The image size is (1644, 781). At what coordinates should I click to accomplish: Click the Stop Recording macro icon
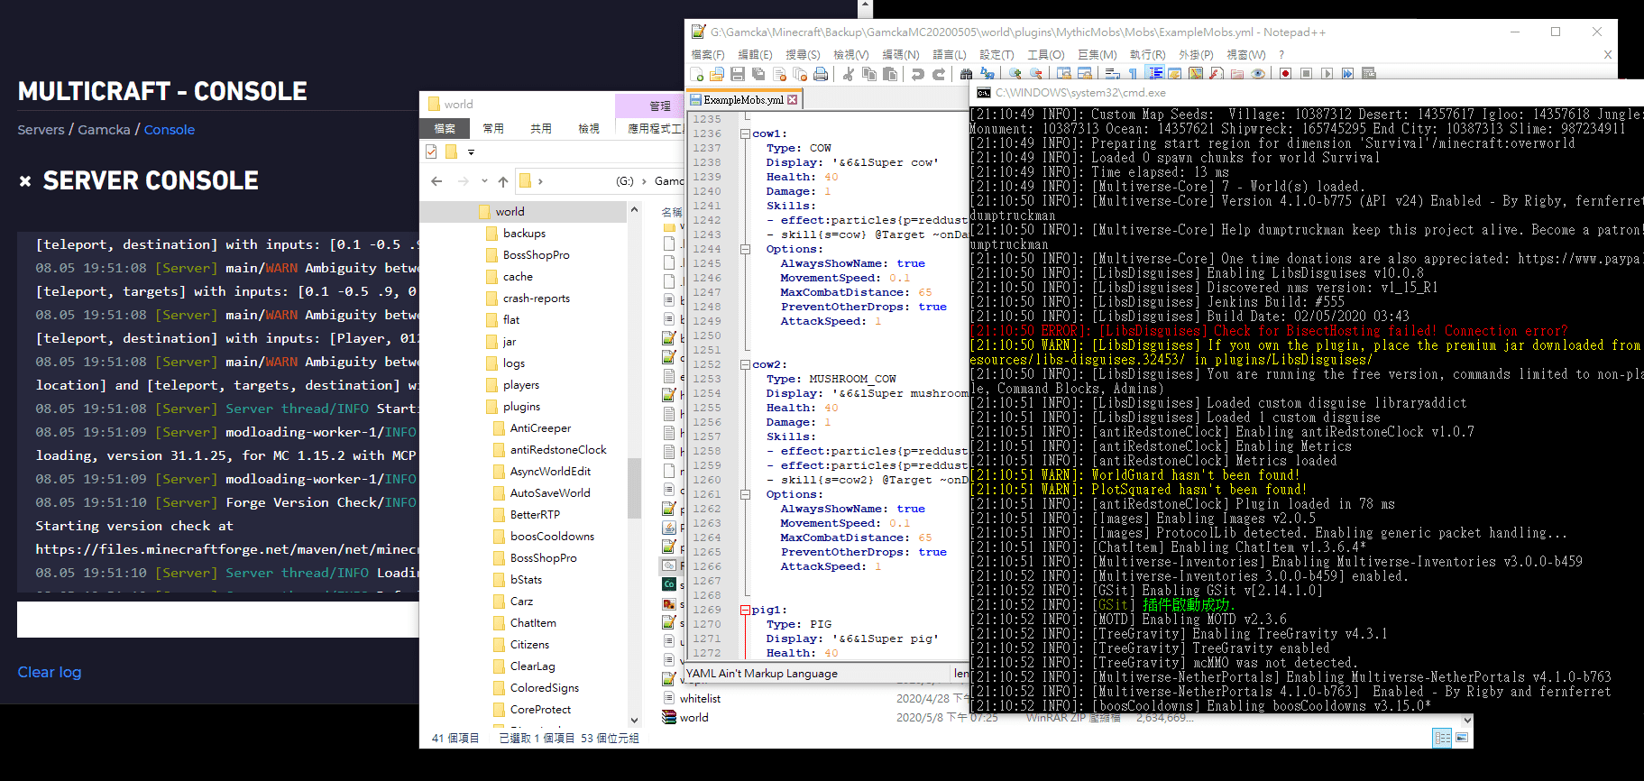[x=1306, y=74]
